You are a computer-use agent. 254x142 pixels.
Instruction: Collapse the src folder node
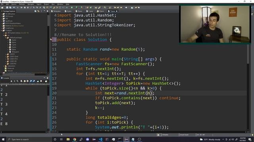point(4,35)
